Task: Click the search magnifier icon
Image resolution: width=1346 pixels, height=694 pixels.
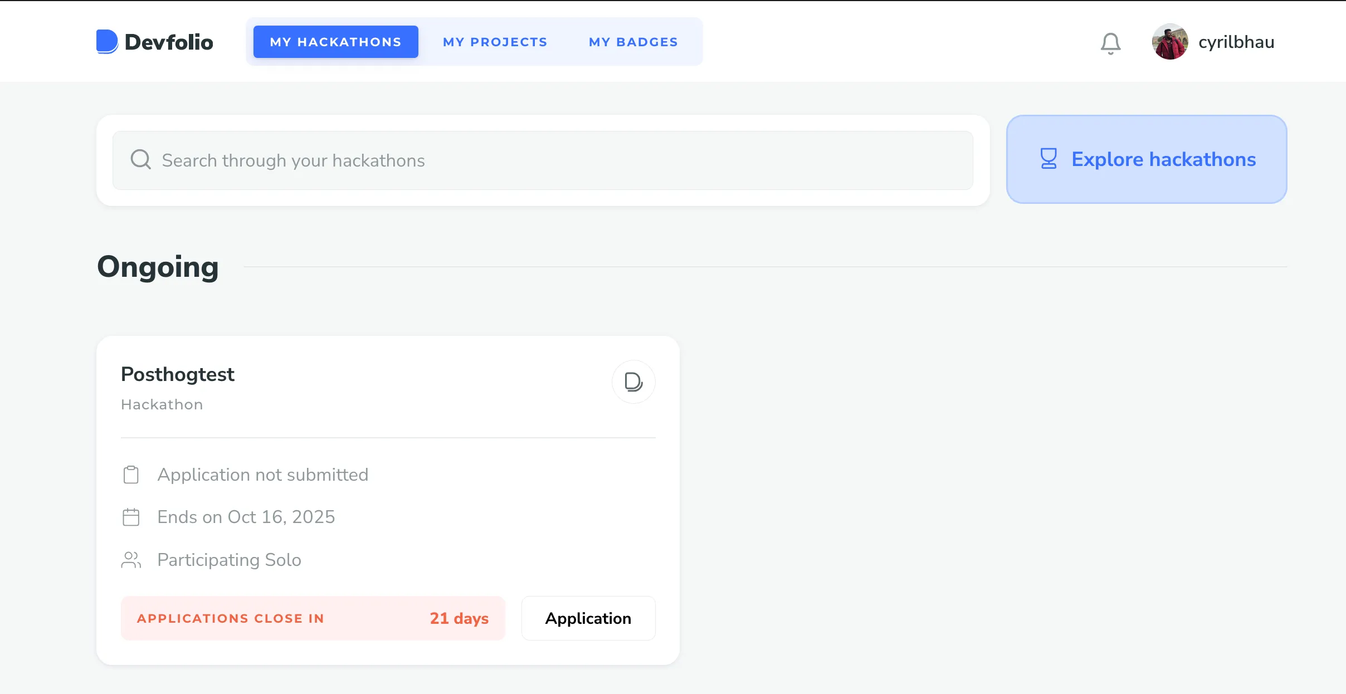Action: tap(140, 160)
